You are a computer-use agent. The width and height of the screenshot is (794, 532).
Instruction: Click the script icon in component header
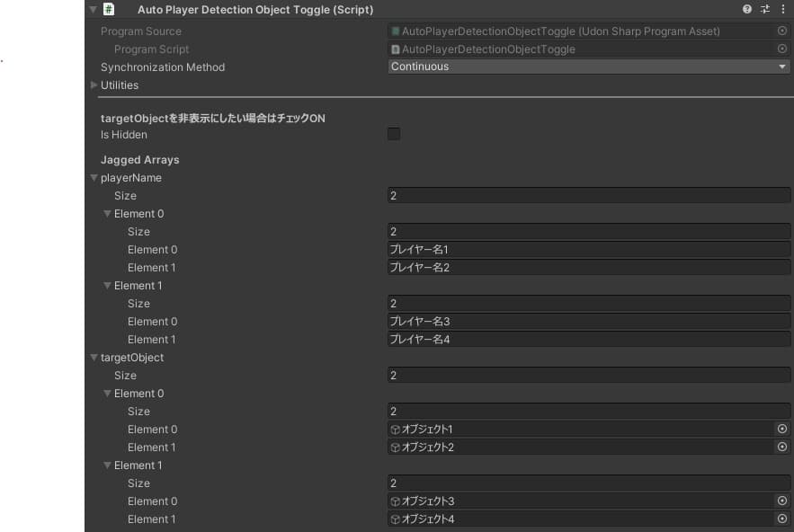point(109,9)
